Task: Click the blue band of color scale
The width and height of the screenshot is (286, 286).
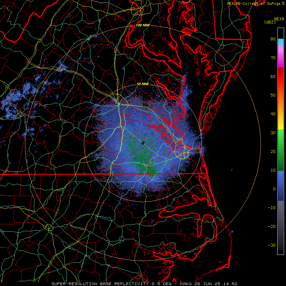Action: pyautogui.click(x=281, y=186)
